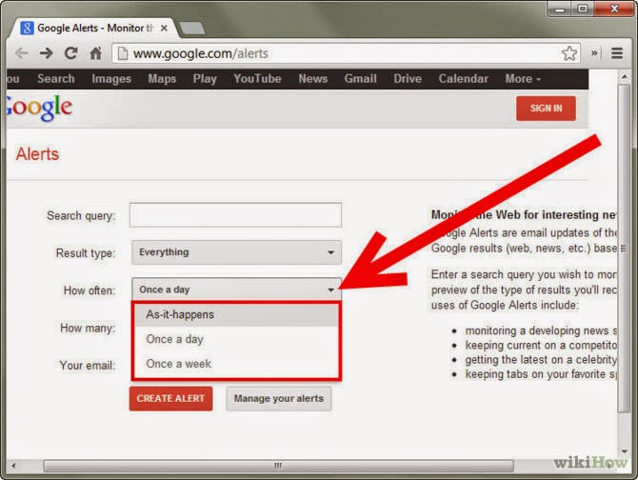638x480 pixels.
Task: Open Drive in Google top bar
Action: [408, 78]
